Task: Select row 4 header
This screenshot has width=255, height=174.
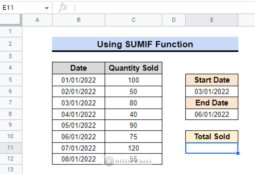Action: coord(11,68)
